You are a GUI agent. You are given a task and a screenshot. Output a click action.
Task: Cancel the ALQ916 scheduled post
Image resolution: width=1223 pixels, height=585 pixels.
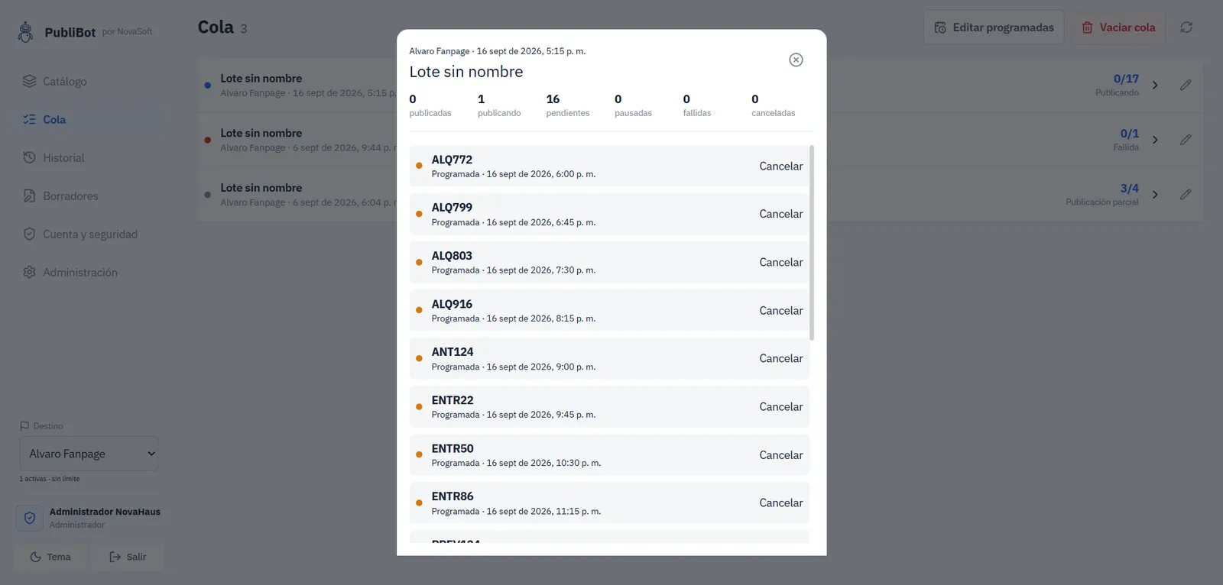coord(780,311)
